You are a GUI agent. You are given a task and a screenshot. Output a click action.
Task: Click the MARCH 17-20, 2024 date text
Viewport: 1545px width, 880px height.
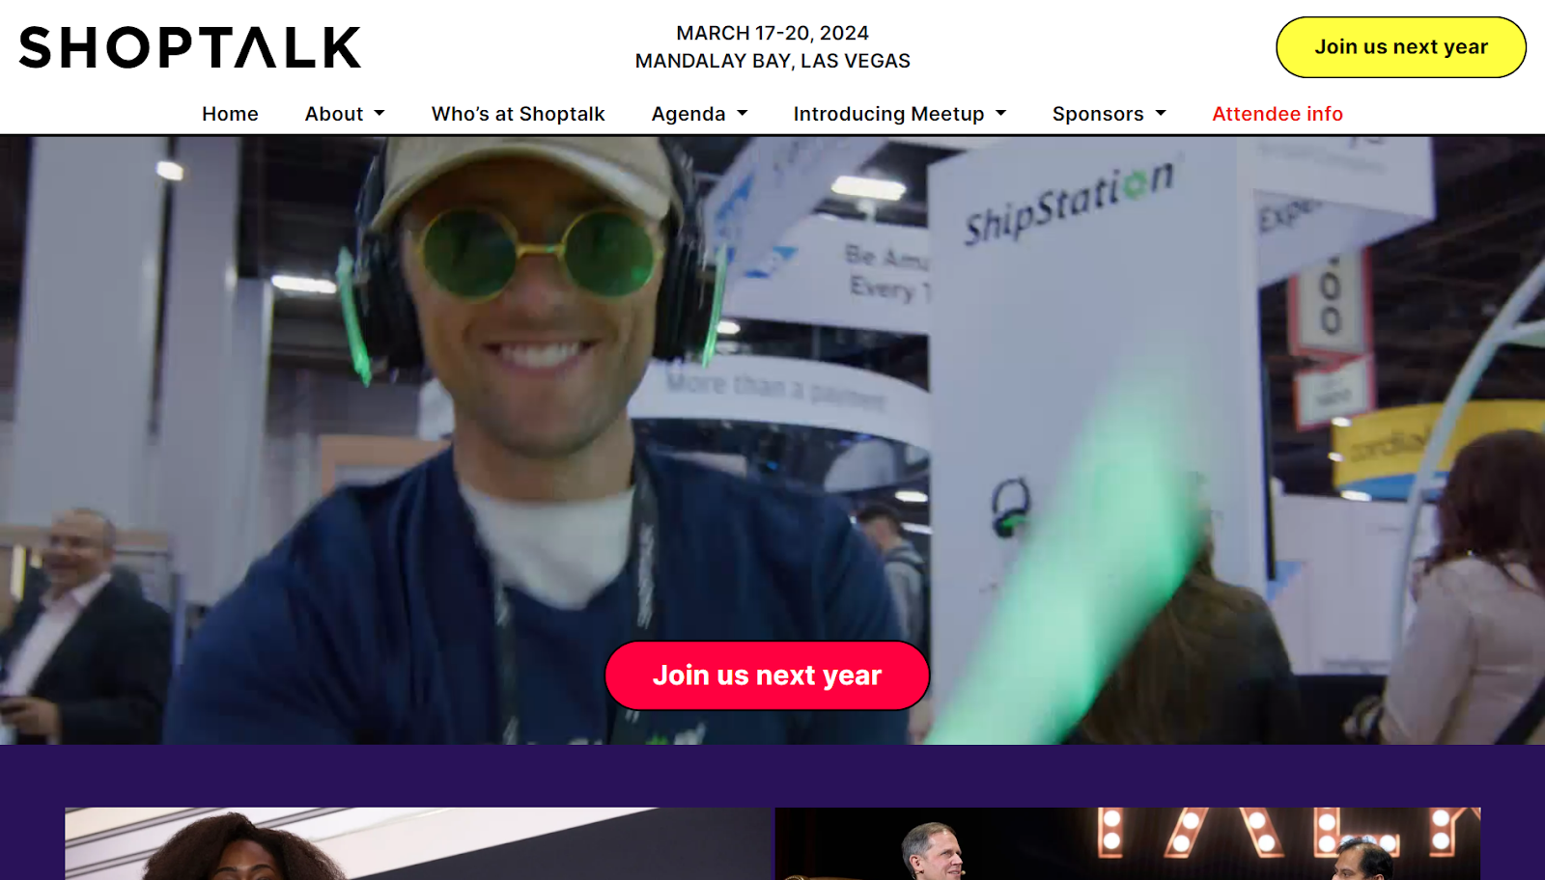click(772, 33)
